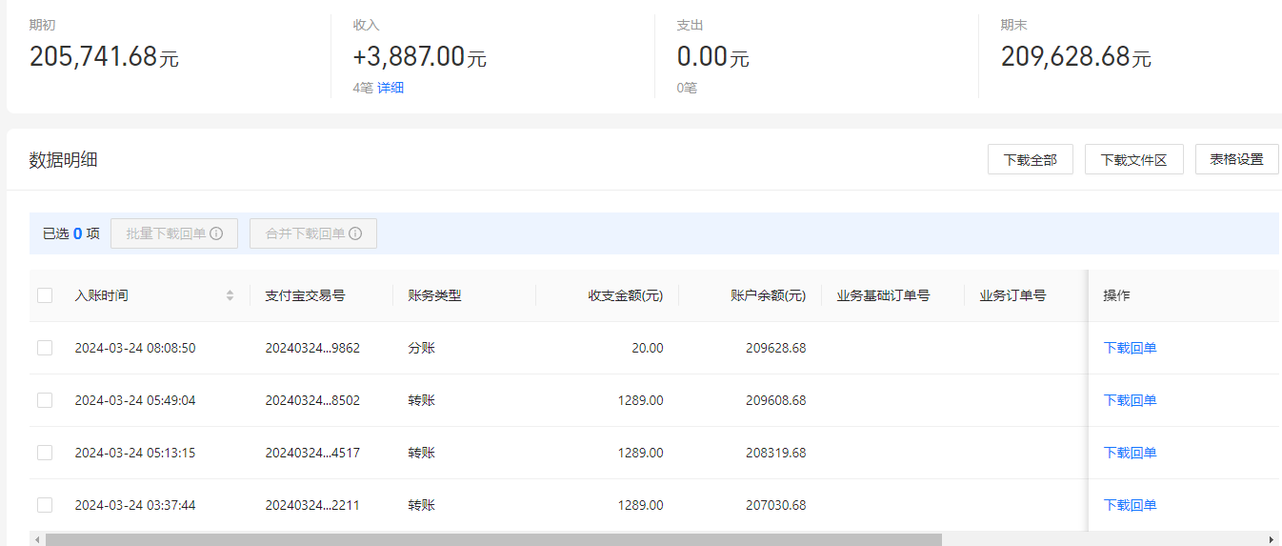1282x546 pixels.
Task: Toggle the select-all checkbox in table header
Action: (45, 295)
